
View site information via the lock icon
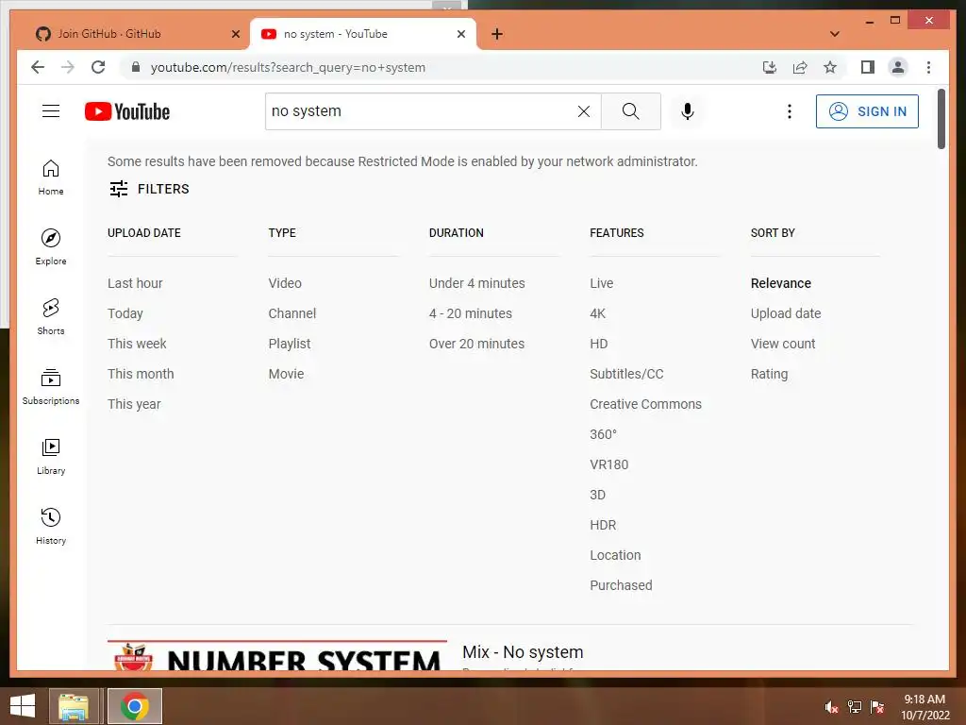tap(136, 67)
